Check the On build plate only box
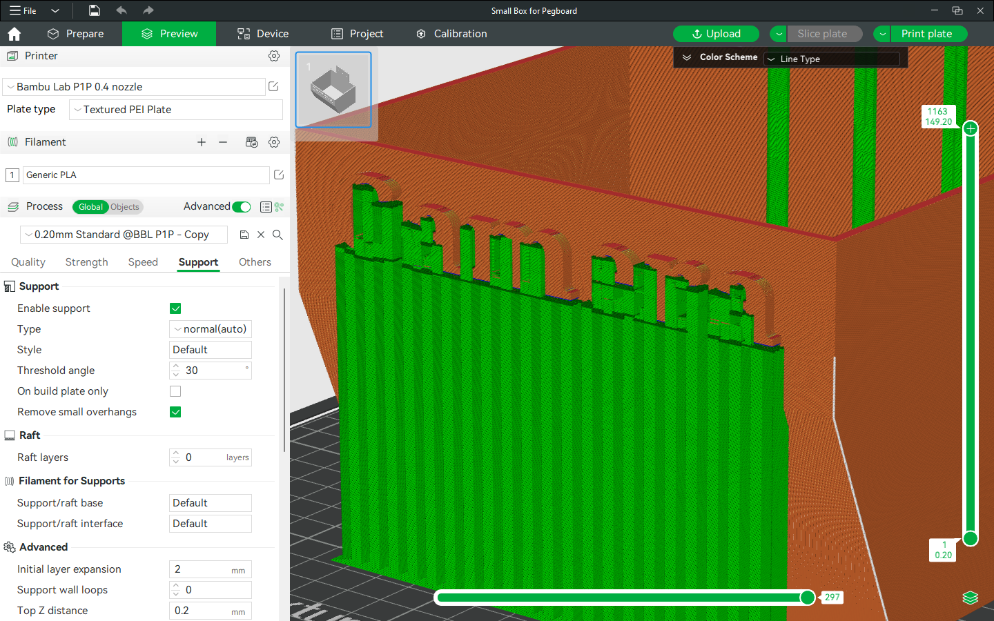This screenshot has height=621, width=994. [x=175, y=391]
